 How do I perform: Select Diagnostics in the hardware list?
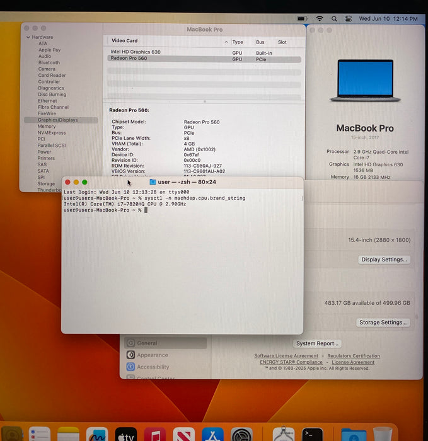51,88
